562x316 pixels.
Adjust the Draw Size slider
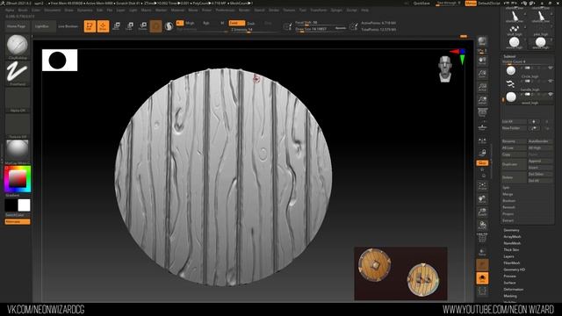(321, 29)
